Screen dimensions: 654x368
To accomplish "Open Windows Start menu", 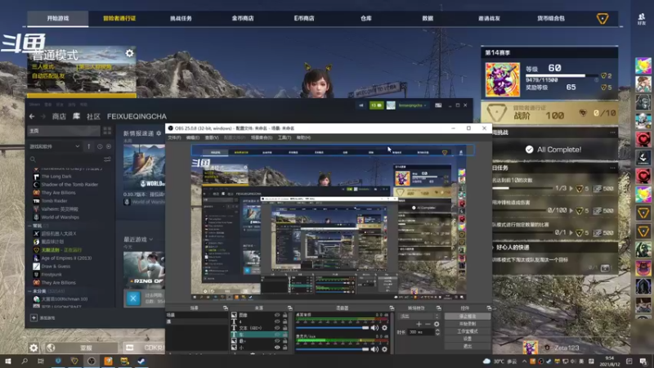I will coord(7,361).
